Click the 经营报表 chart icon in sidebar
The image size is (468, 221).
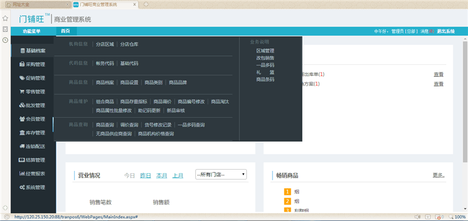(x=22, y=173)
